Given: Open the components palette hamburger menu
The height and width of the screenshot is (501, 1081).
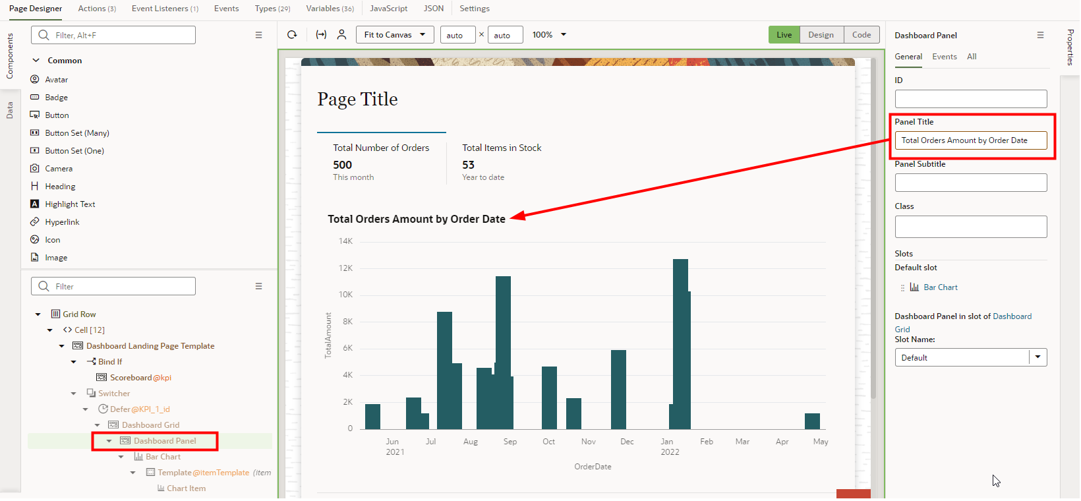Looking at the screenshot, I should [258, 35].
